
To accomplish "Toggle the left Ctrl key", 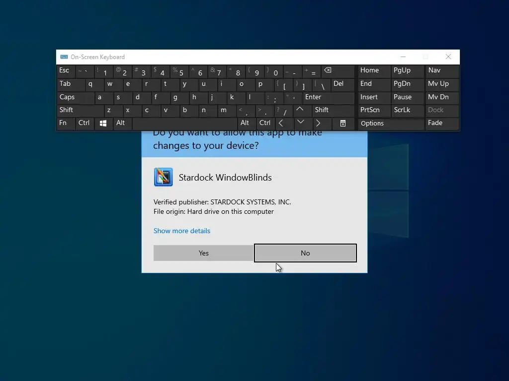I will [x=85, y=124].
